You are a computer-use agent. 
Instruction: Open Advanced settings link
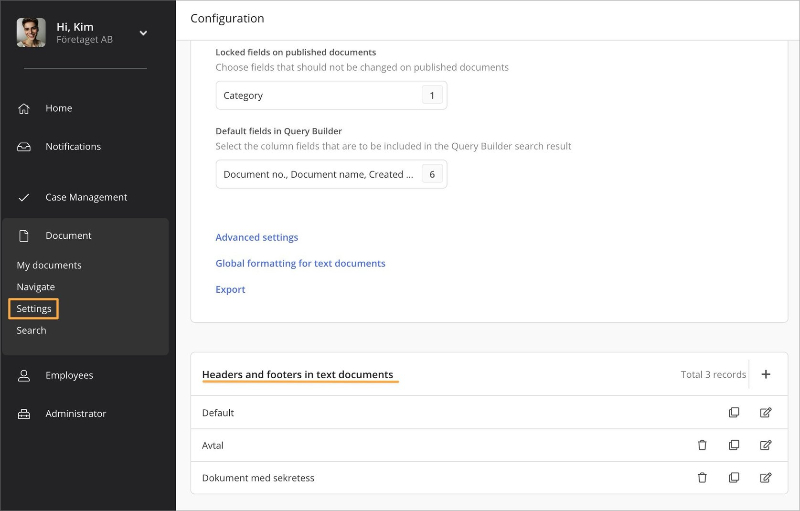pos(256,237)
